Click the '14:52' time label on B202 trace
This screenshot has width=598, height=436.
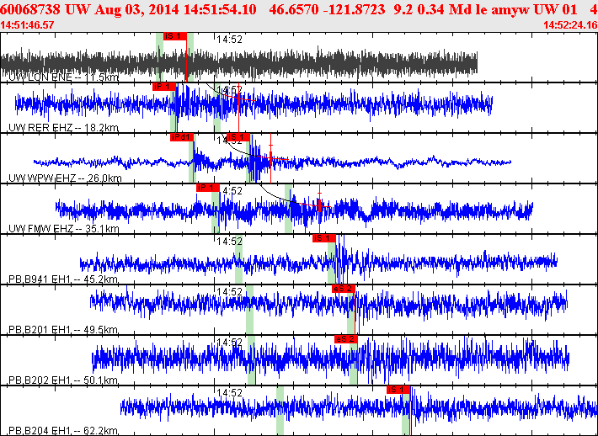[x=230, y=343]
